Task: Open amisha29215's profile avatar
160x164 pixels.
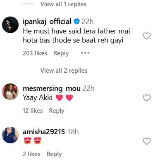Action: point(10,135)
